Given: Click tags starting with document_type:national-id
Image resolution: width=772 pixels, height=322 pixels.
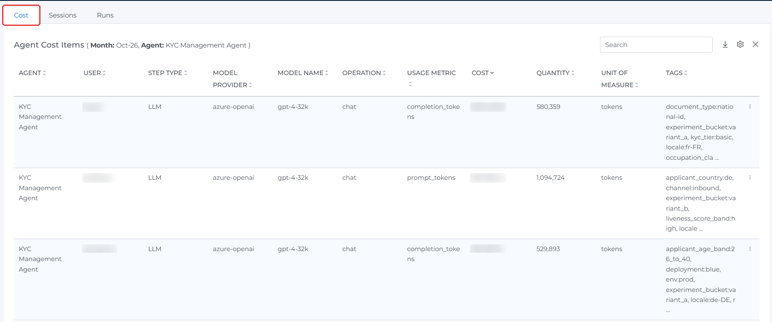Looking at the screenshot, I should (701, 132).
